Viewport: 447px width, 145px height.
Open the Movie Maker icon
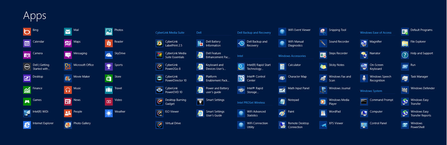pos(68,78)
